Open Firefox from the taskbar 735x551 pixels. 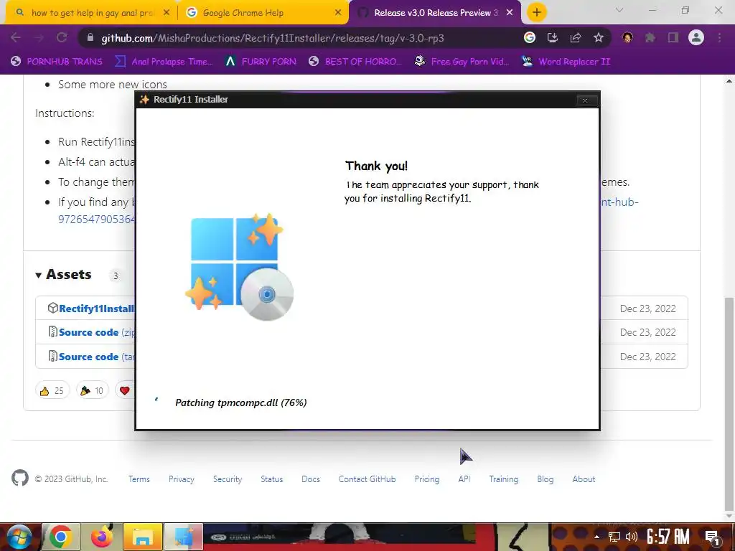coord(102,537)
